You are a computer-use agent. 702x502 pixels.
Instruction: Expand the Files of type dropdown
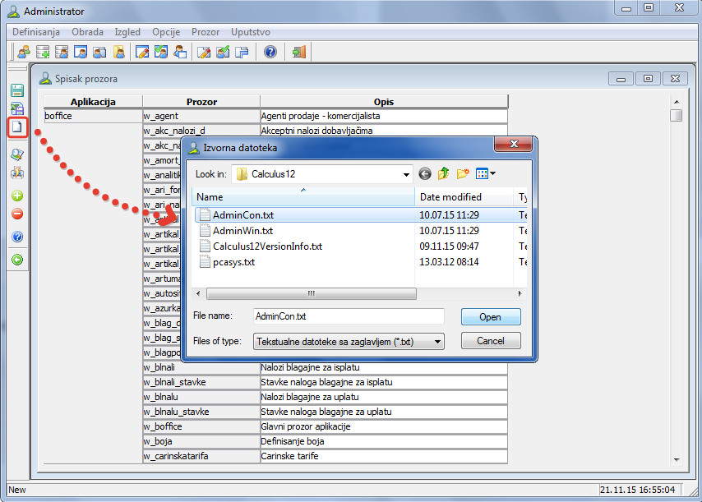pyautogui.click(x=437, y=342)
